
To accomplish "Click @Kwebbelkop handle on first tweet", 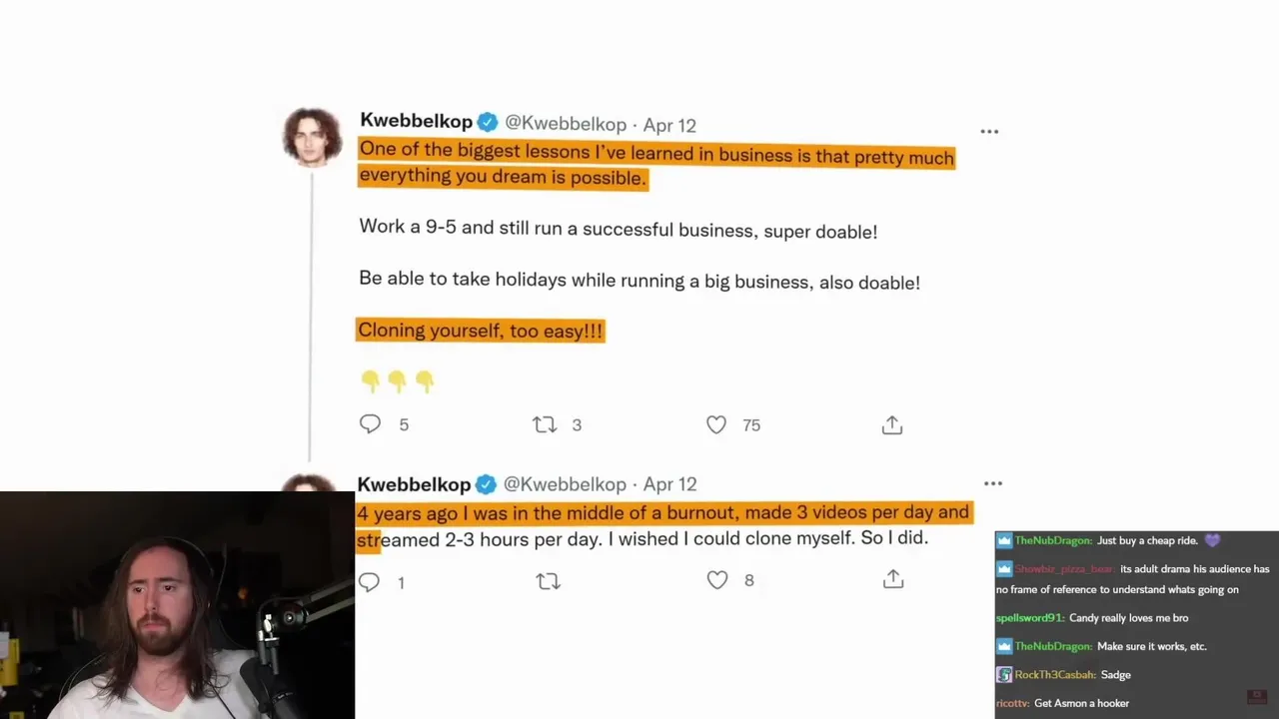I will point(565,124).
